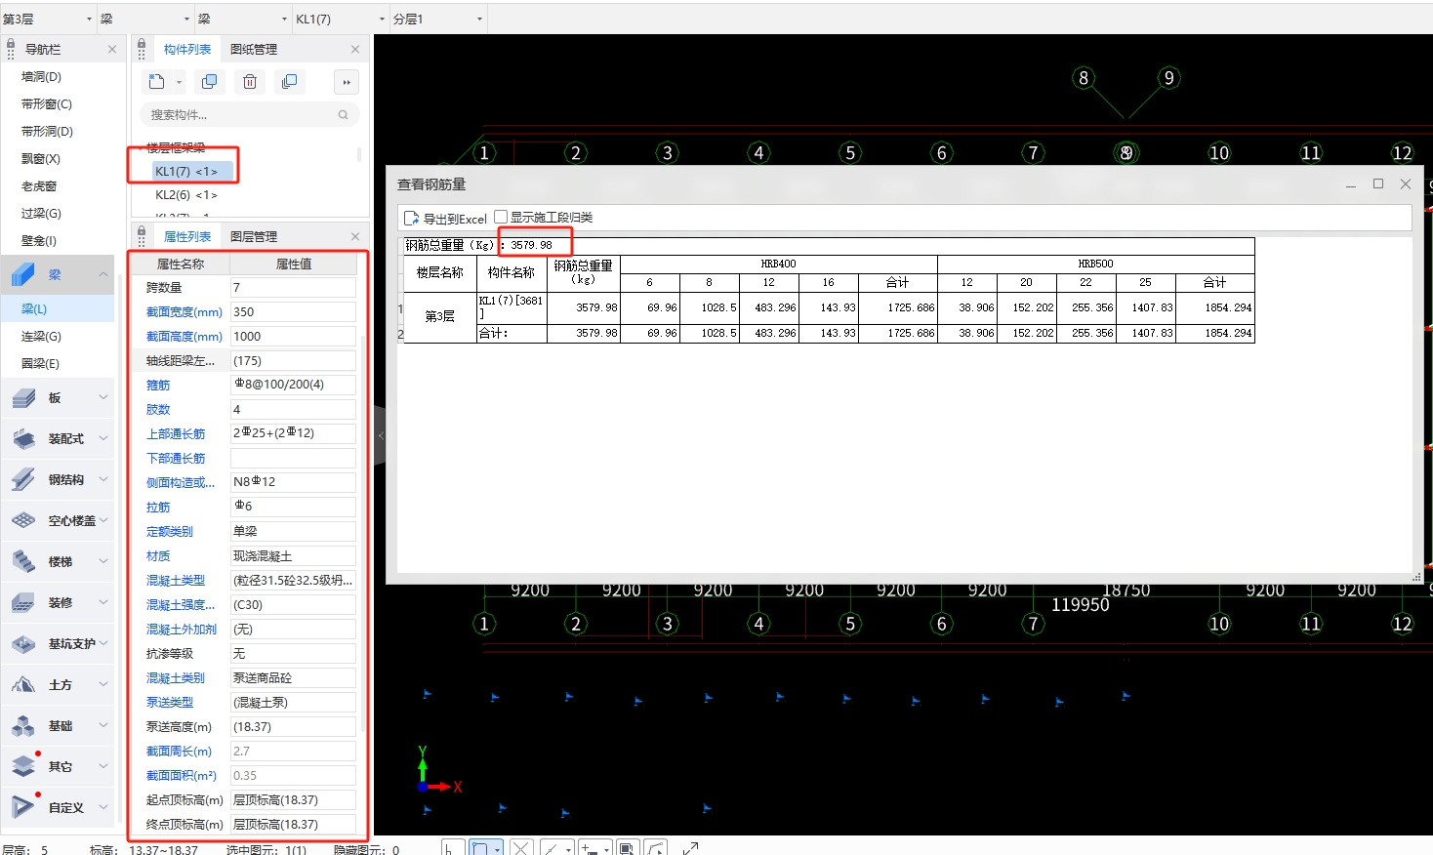Viewport: 1433px width, 855px height.
Task: Collapse the 梁 category section
Action: (x=103, y=274)
